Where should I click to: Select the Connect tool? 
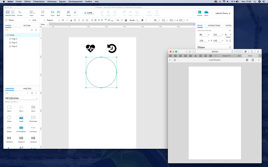tap(19, 12)
